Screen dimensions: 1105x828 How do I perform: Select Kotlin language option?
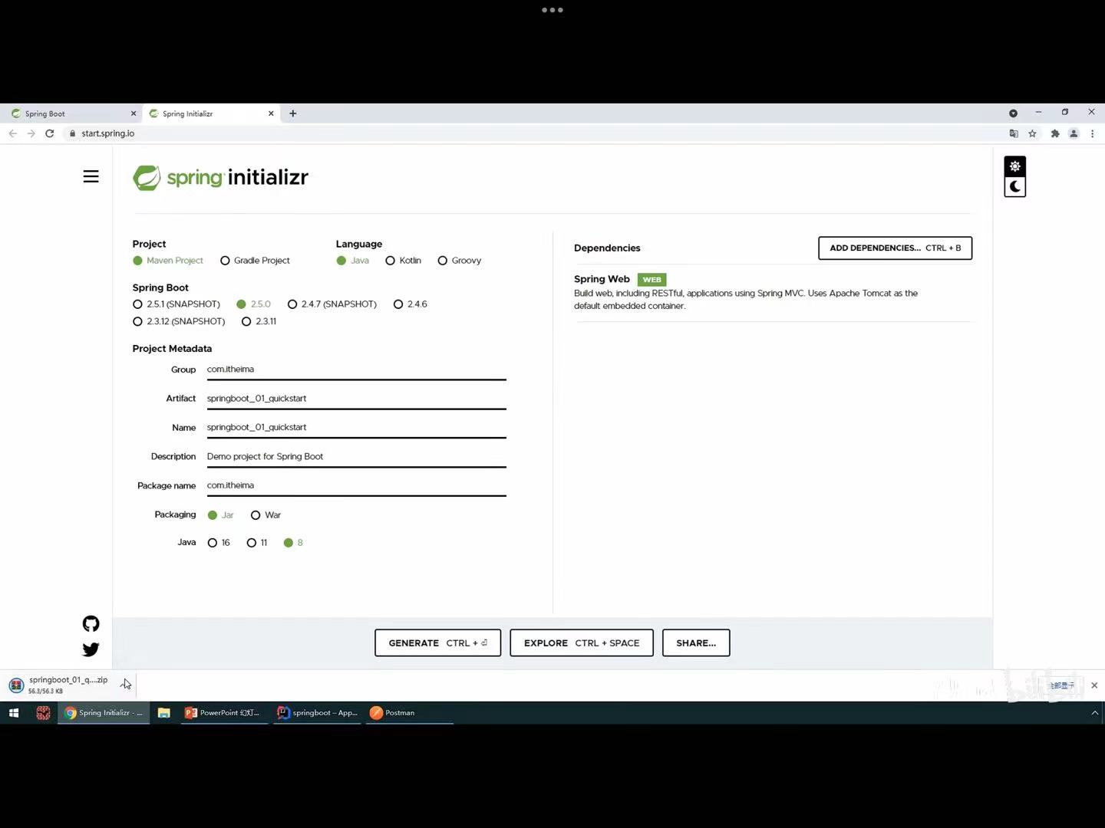click(390, 261)
